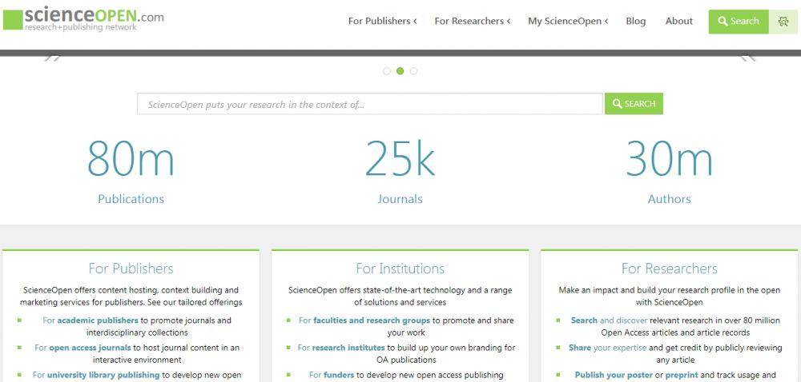Click the 80m Publications figure
This screenshot has height=382, width=801.
click(x=131, y=158)
